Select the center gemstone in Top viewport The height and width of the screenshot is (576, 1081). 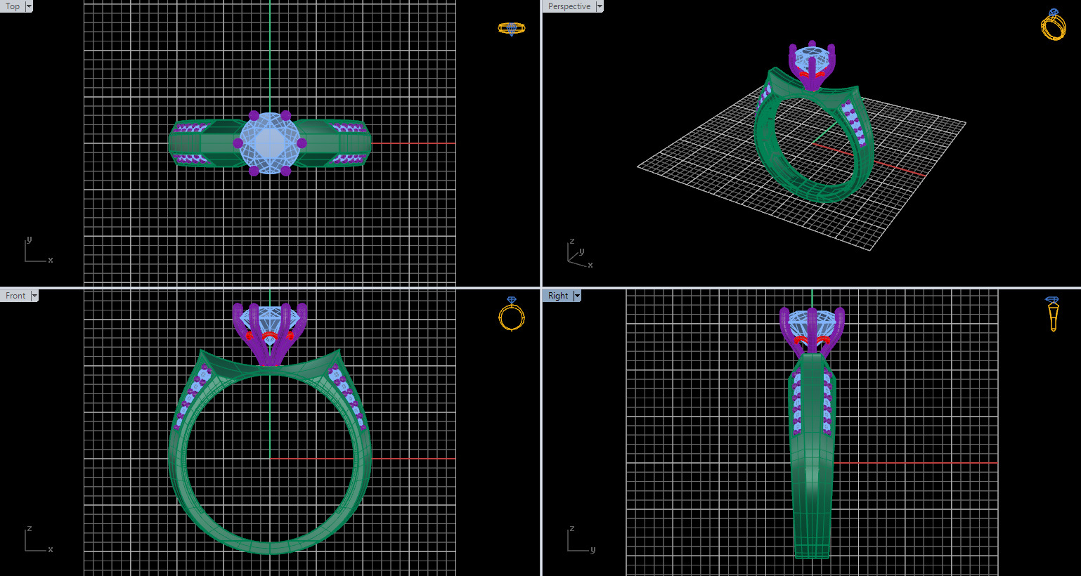[x=270, y=143]
